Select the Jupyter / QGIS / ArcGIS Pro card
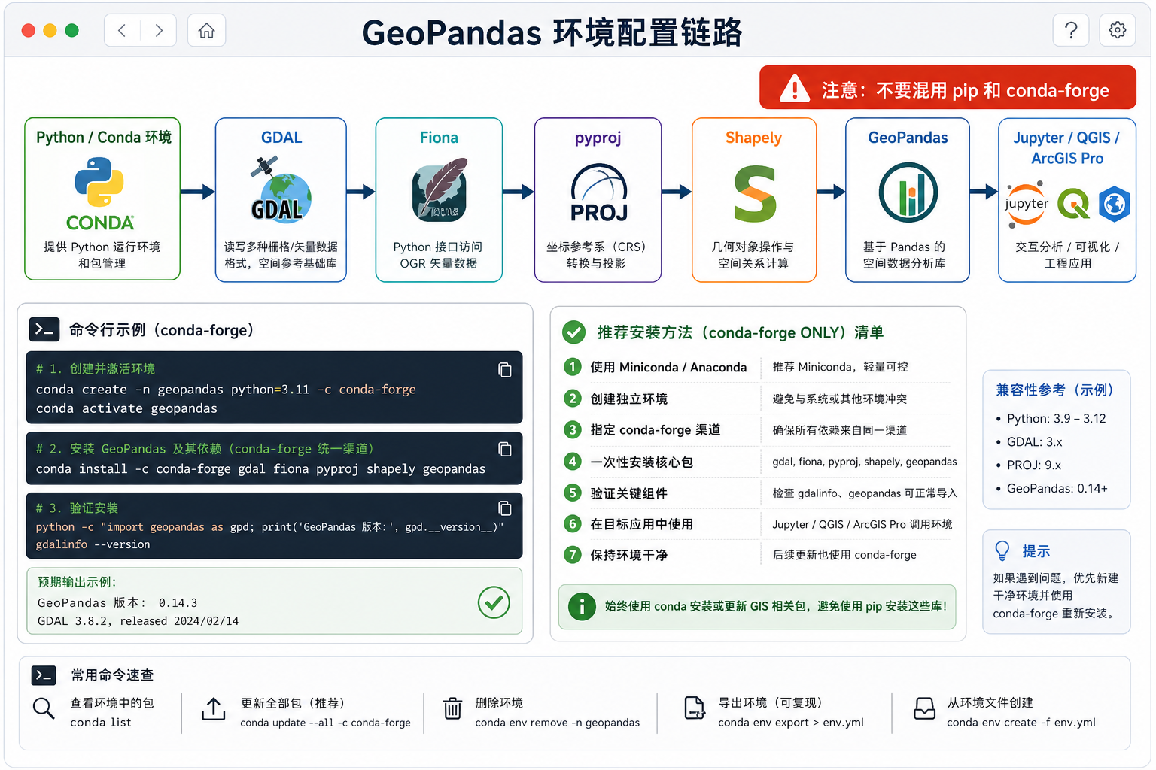The width and height of the screenshot is (1156, 770). click(x=1067, y=200)
